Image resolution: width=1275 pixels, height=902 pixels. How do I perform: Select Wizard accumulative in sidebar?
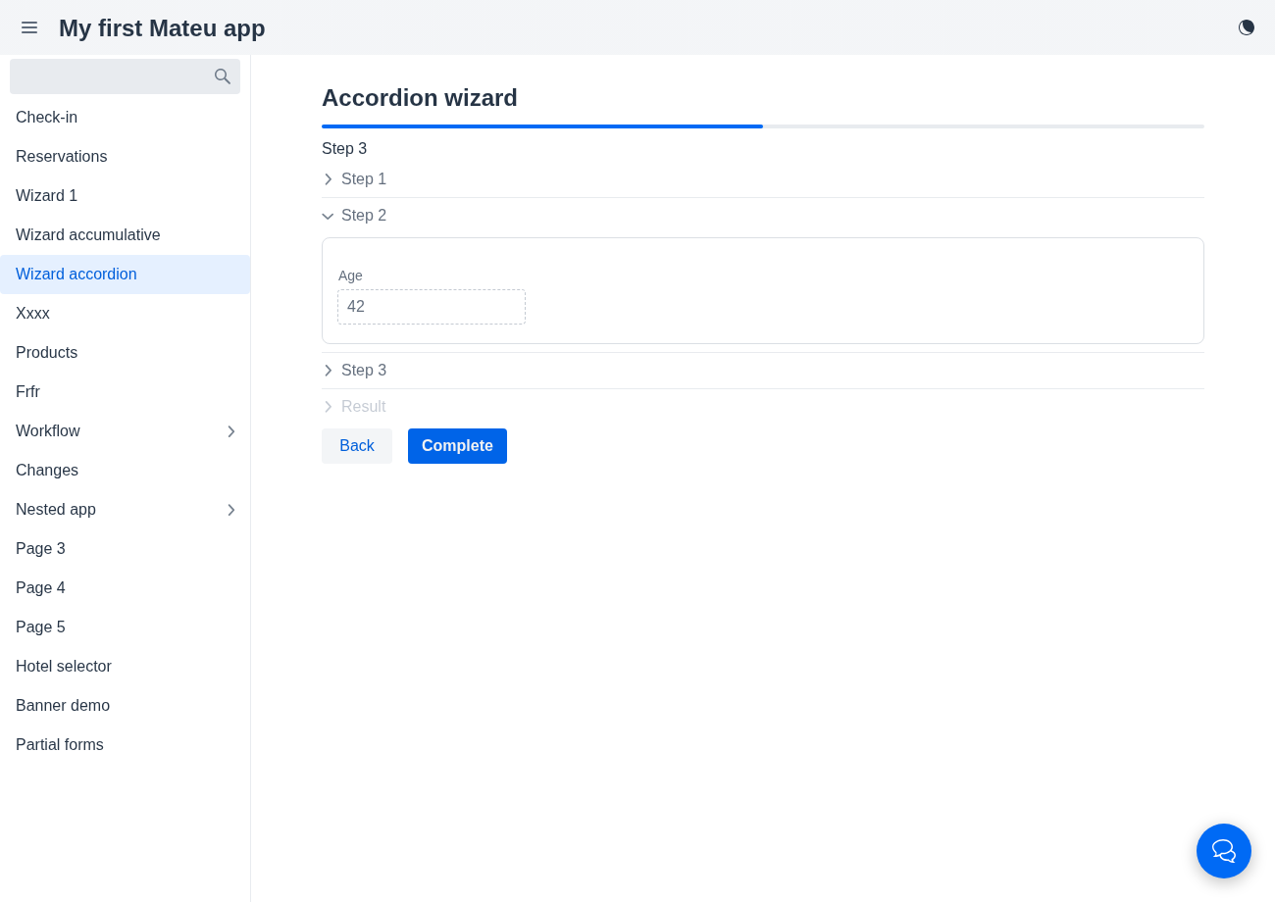[125, 235]
